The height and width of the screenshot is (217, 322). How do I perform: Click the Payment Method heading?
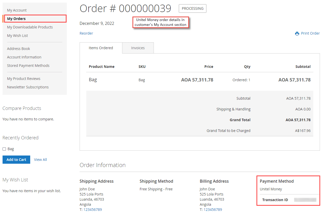coord(277,181)
